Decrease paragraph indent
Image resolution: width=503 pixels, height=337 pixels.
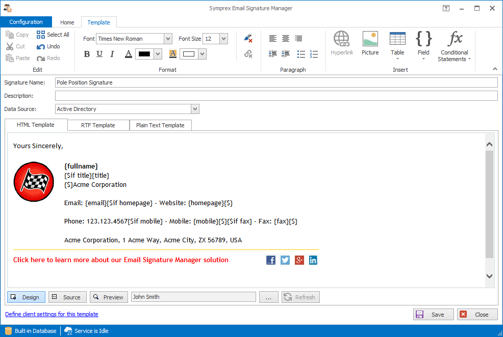pyautogui.click(x=273, y=54)
